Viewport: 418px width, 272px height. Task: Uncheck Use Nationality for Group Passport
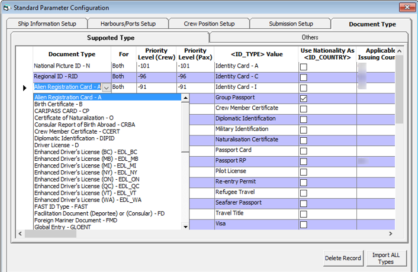pyautogui.click(x=304, y=98)
